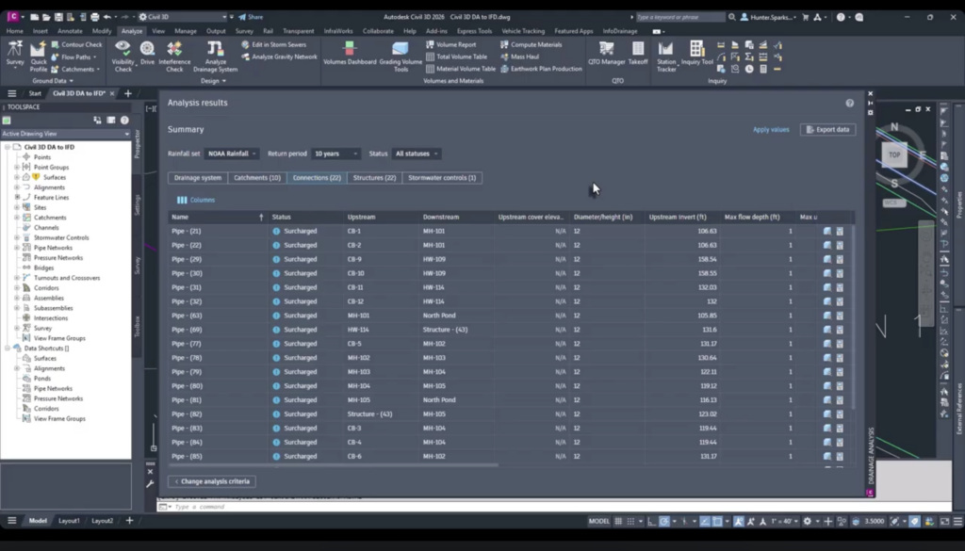Open the QTO Manager
This screenshot has width=965, height=551.
[x=606, y=53]
